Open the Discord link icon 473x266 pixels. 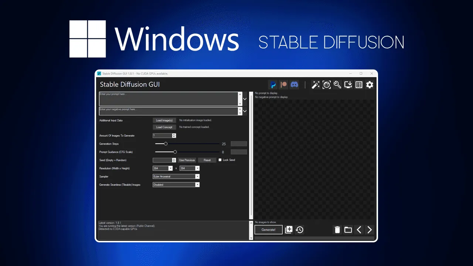pyautogui.click(x=294, y=85)
